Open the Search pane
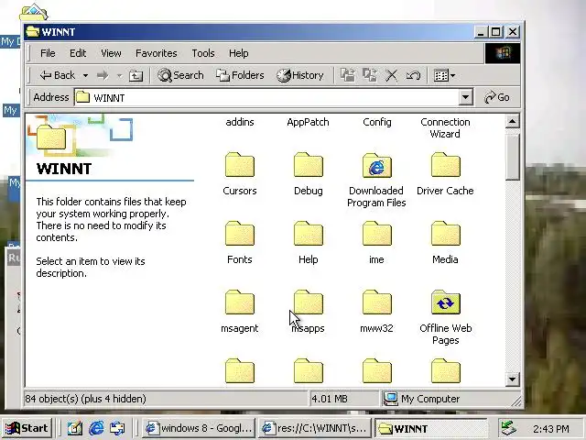Screen dimensions: 586x440 (180, 75)
